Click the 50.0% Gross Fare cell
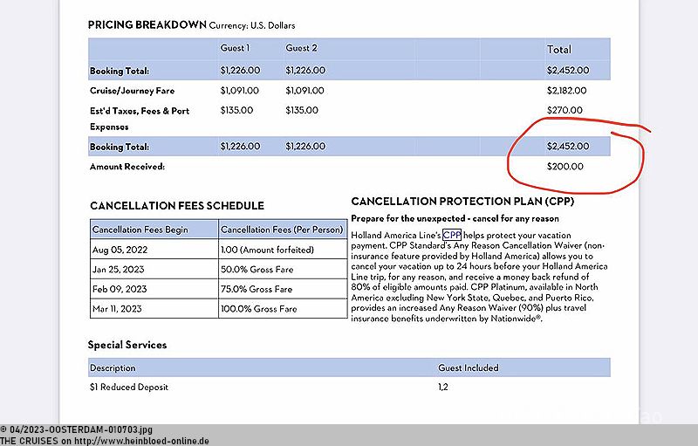The height and width of the screenshot is (446, 698). 257,270
